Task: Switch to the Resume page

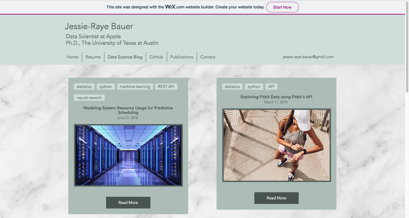Action: (93, 57)
